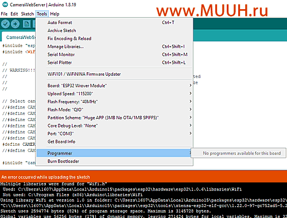Select Fix Encoding & Reload

tap(115, 38)
